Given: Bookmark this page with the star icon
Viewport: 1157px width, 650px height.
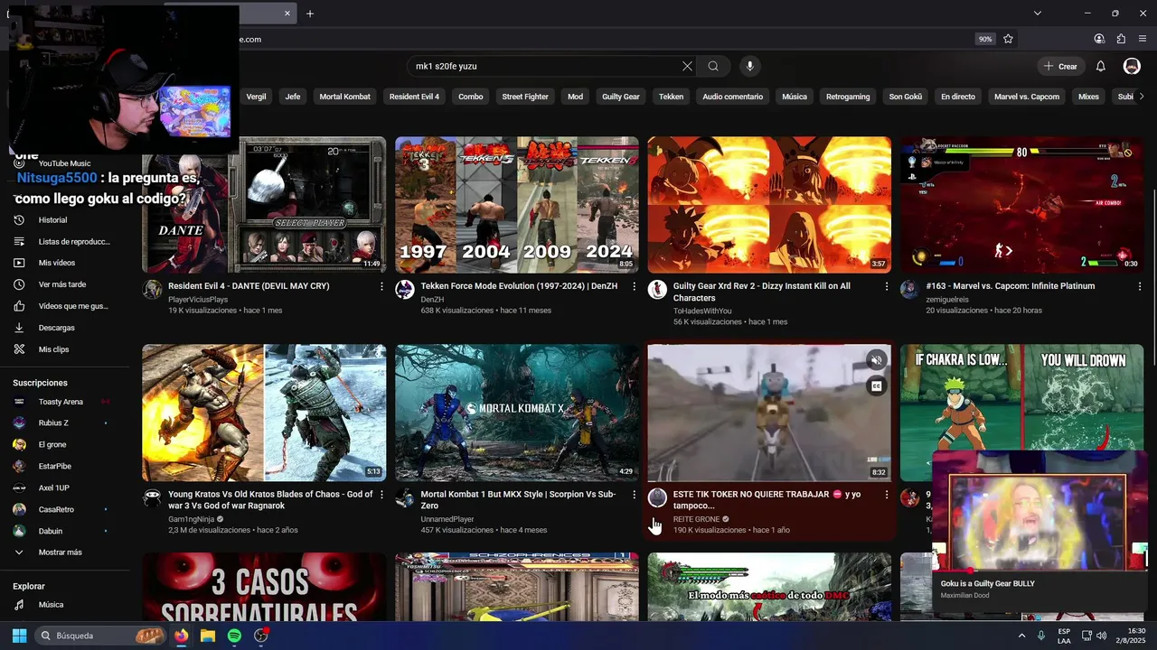Looking at the screenshot, I should (1008, 39).
